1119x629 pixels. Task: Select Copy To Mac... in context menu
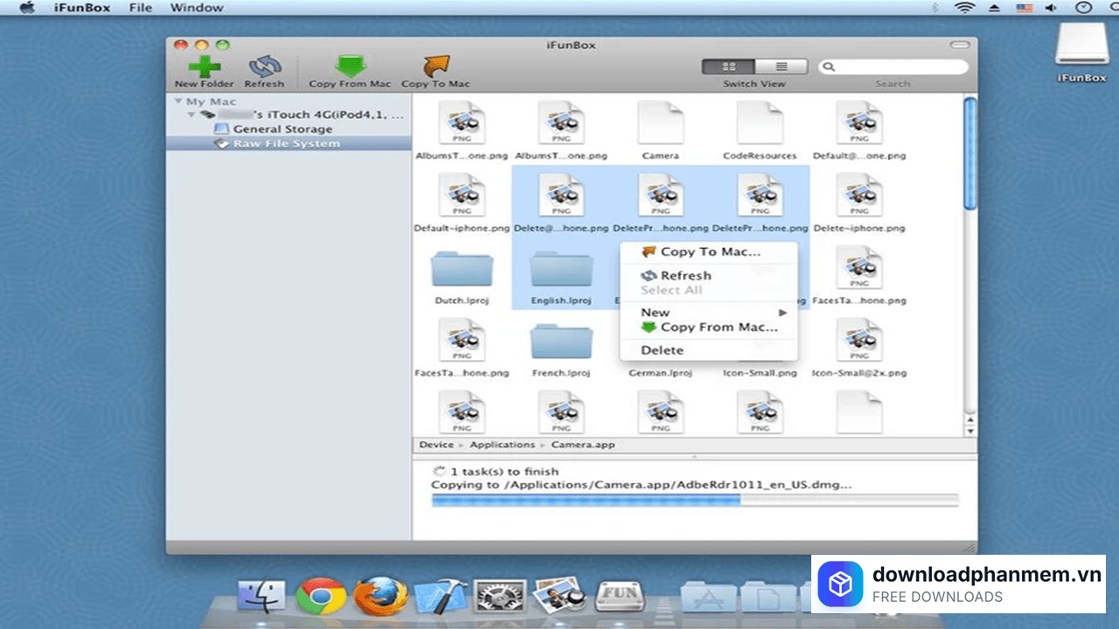pos(709,252)
